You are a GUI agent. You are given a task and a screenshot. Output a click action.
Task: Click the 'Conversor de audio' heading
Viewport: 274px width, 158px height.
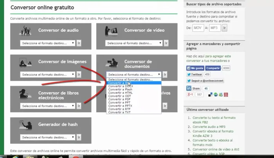(x=58, y=30)
